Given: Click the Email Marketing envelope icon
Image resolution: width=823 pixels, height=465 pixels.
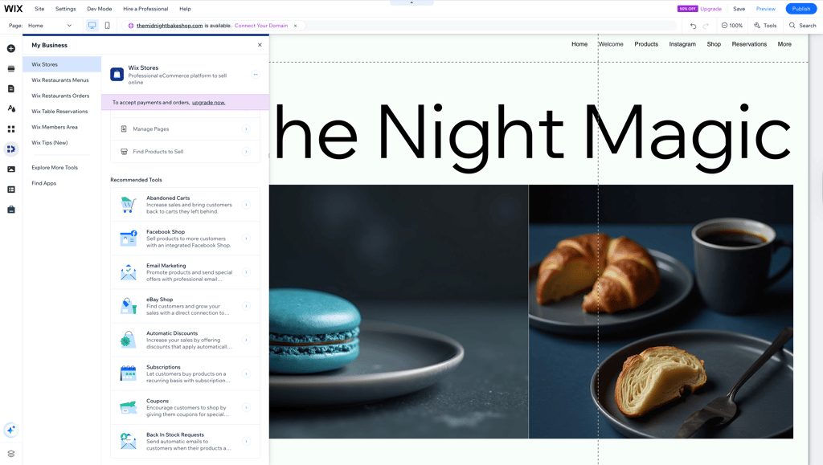Looking at the screenshot, I should [x=128, y=272].
